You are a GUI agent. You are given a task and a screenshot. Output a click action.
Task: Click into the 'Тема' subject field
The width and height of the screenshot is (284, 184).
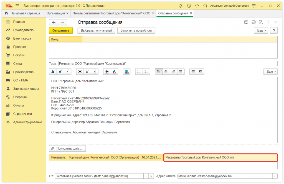(x=168, y=63)
